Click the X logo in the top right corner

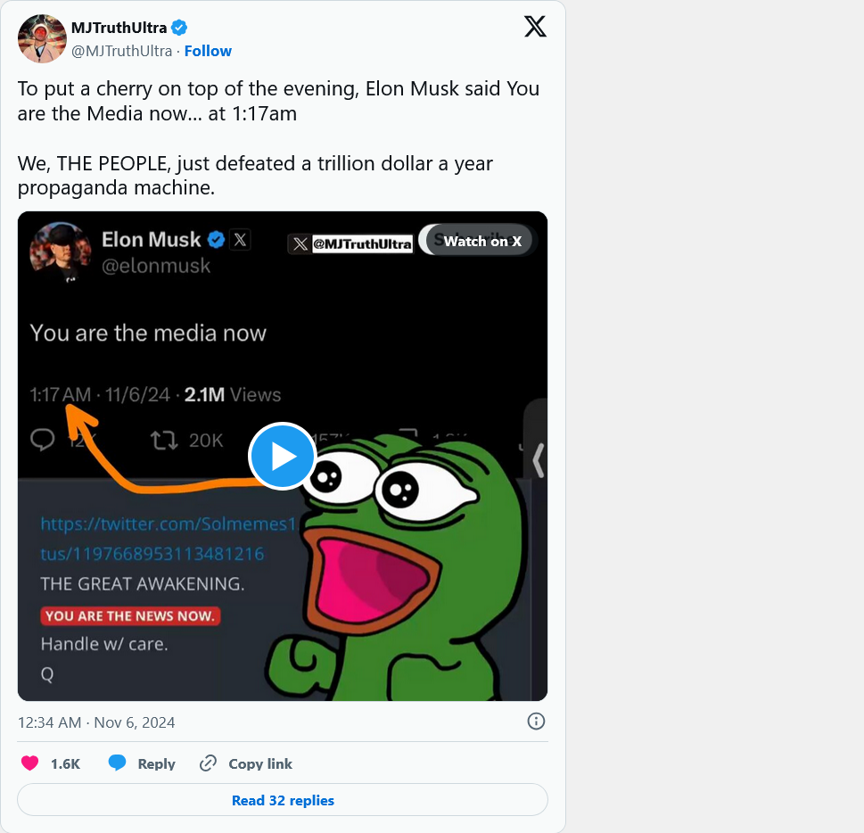tap(535, 27)
